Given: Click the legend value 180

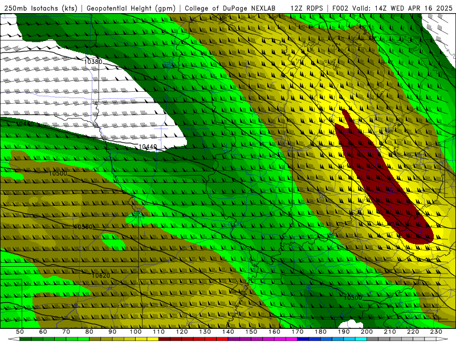Looking at the screenshot, I should click(x=320, y=332).
